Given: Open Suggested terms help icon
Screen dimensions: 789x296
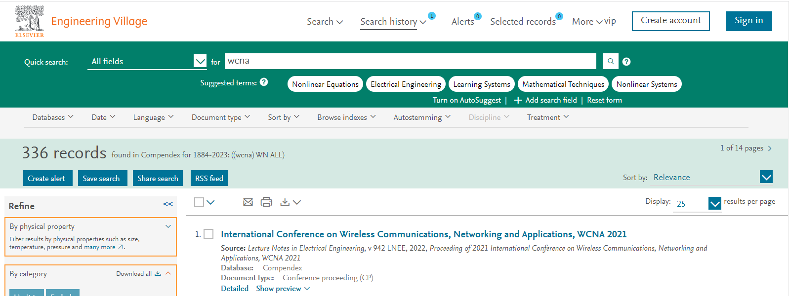Looking at the screenshot, I should click(x=264, y=82).
